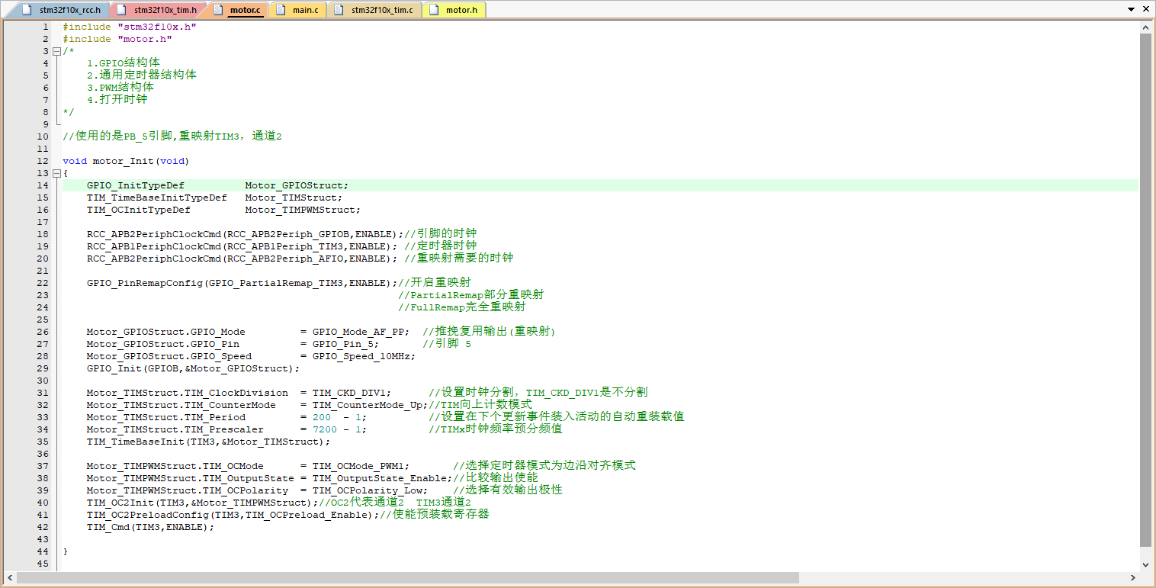The height and width of the screenshot is (588, 1156).
Task: Click GPIO_InitTypeDef on line 14
Action: 135,185
